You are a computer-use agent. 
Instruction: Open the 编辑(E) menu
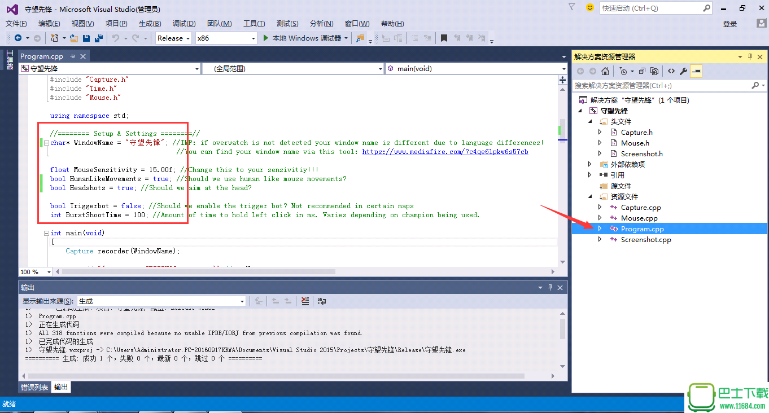pyautogui.click(x=49, y=23)
